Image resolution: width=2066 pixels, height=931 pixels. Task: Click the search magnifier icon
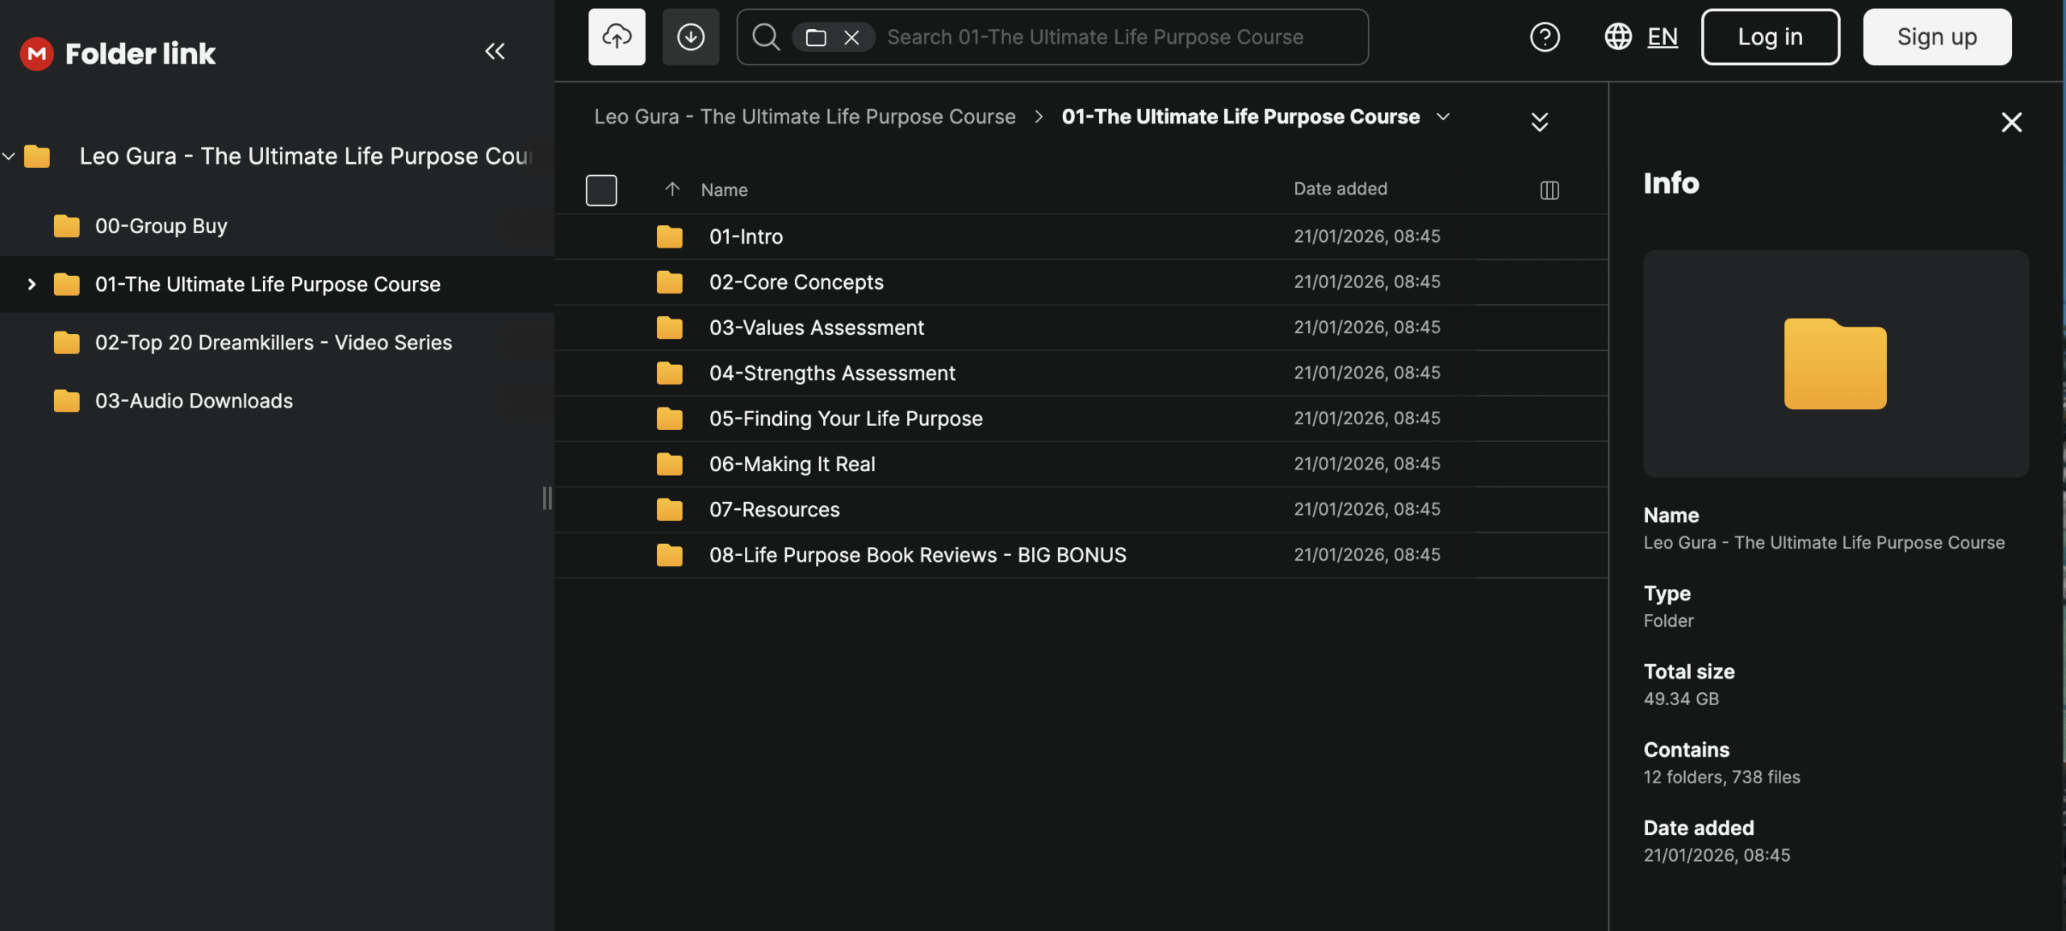pos(765,37)
